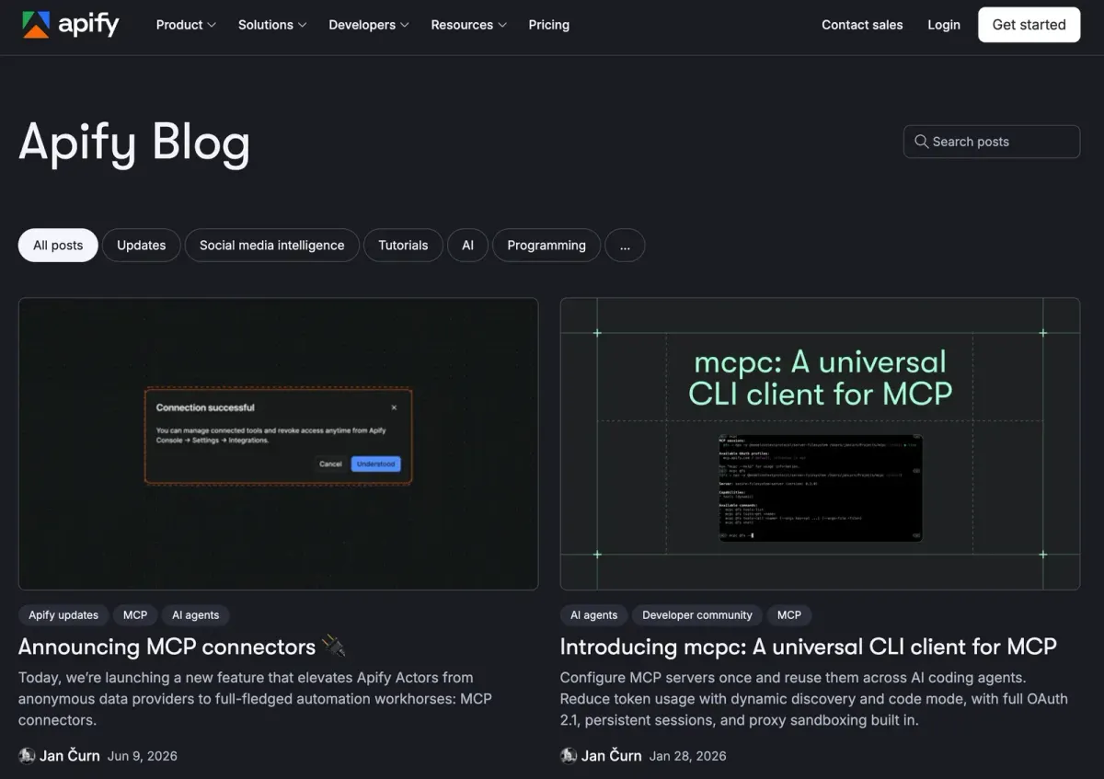The width and height of the screenshot is (1104, 779).
Task: Show more categories with ellipsis button
Action: pos(625,246)
